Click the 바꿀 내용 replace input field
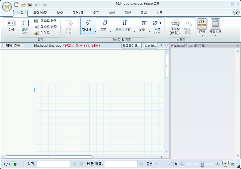241x169 pixels. point(121,164)
